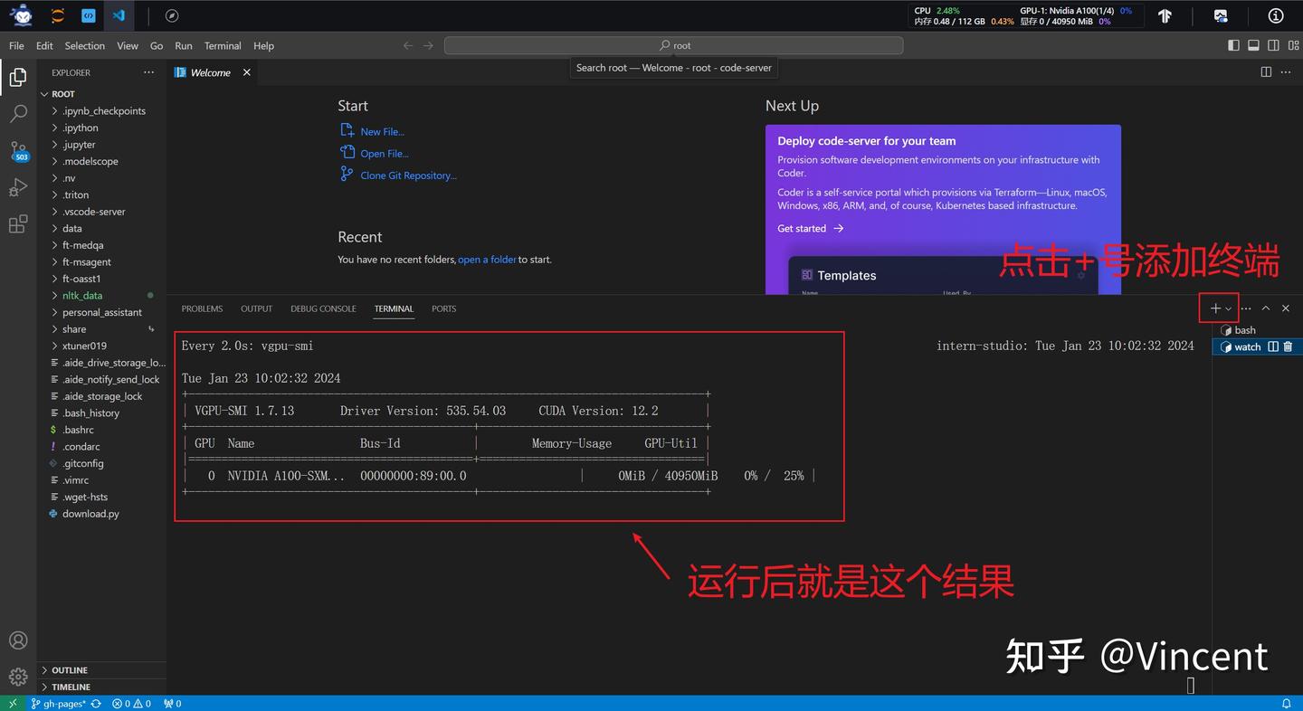Click the New File... link
Viewport: 1303px width, 711px height.
[382, 131]
